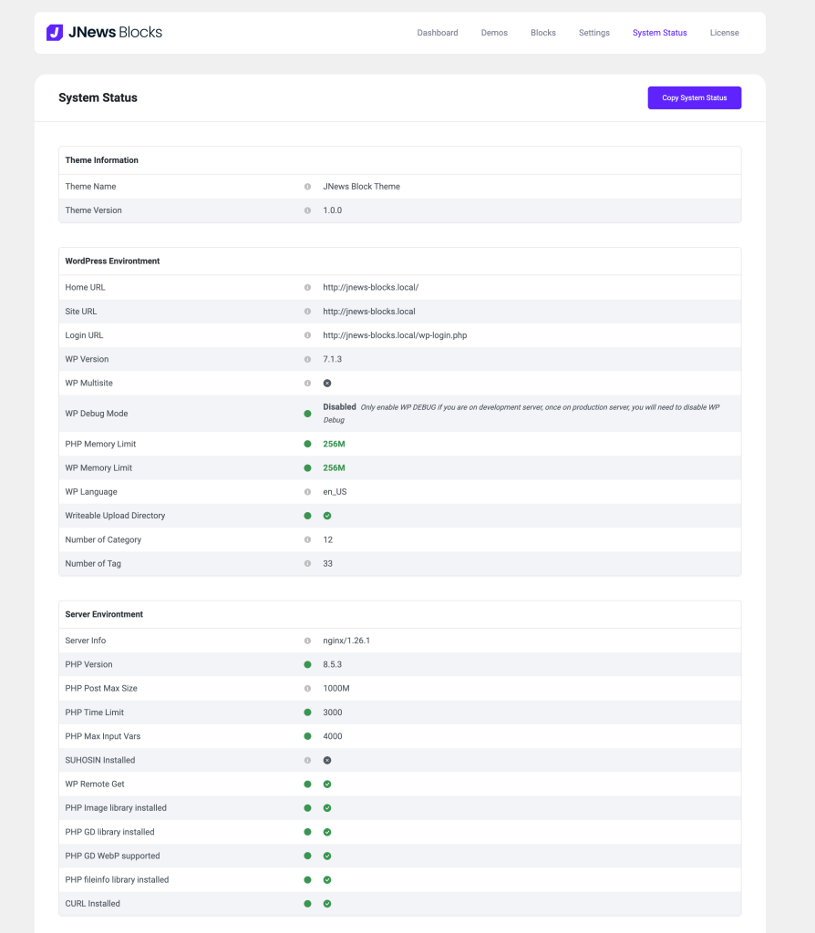The width and height of the screenshot is (815, 933).
Task: Click the theme version value 1.0.0
Action: point(332,210)
